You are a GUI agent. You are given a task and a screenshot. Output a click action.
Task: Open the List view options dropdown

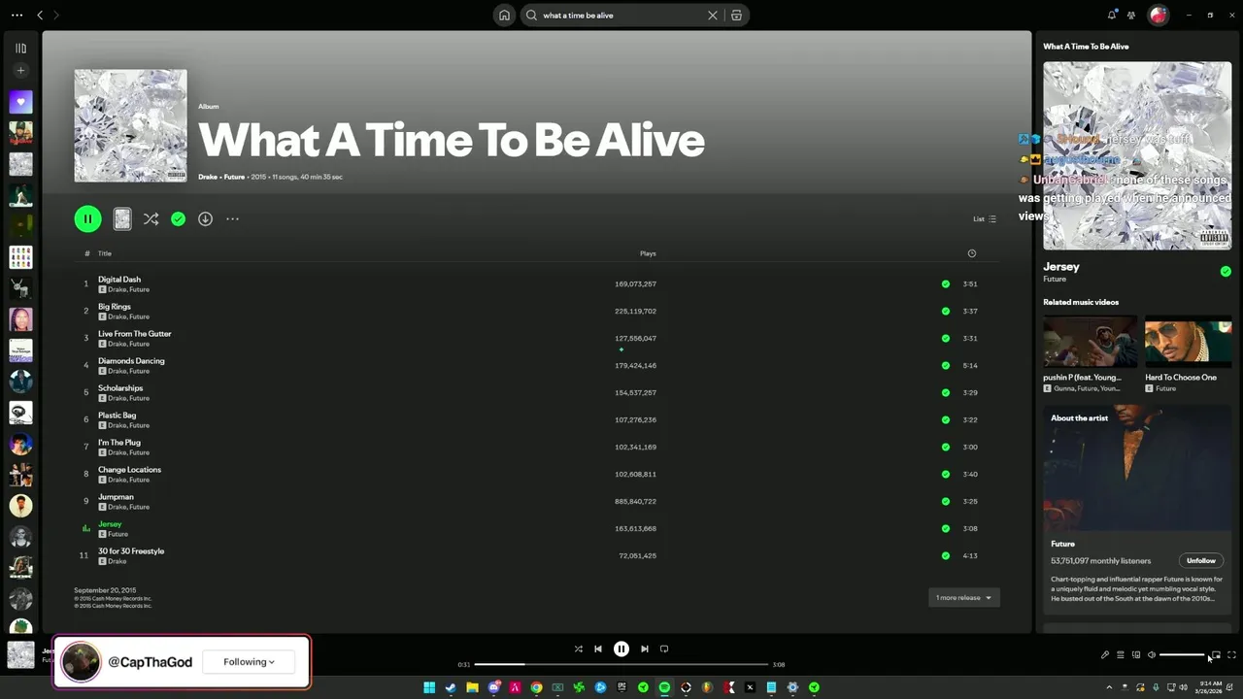coord(985,219)
